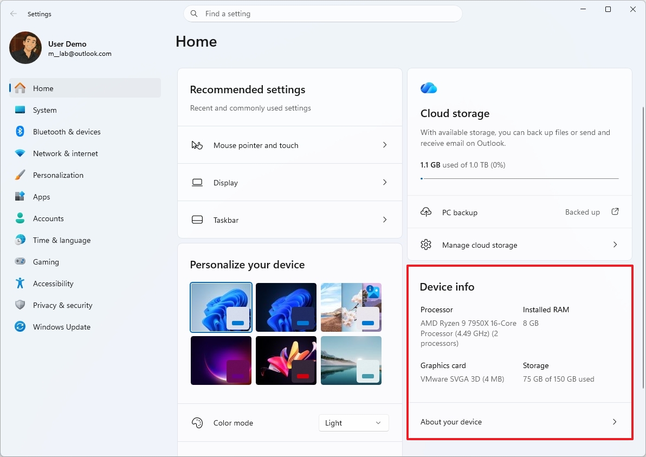Screen dimensions: 646x457
Task: Open the Color mode dropdown
Action: click(353, 423)
